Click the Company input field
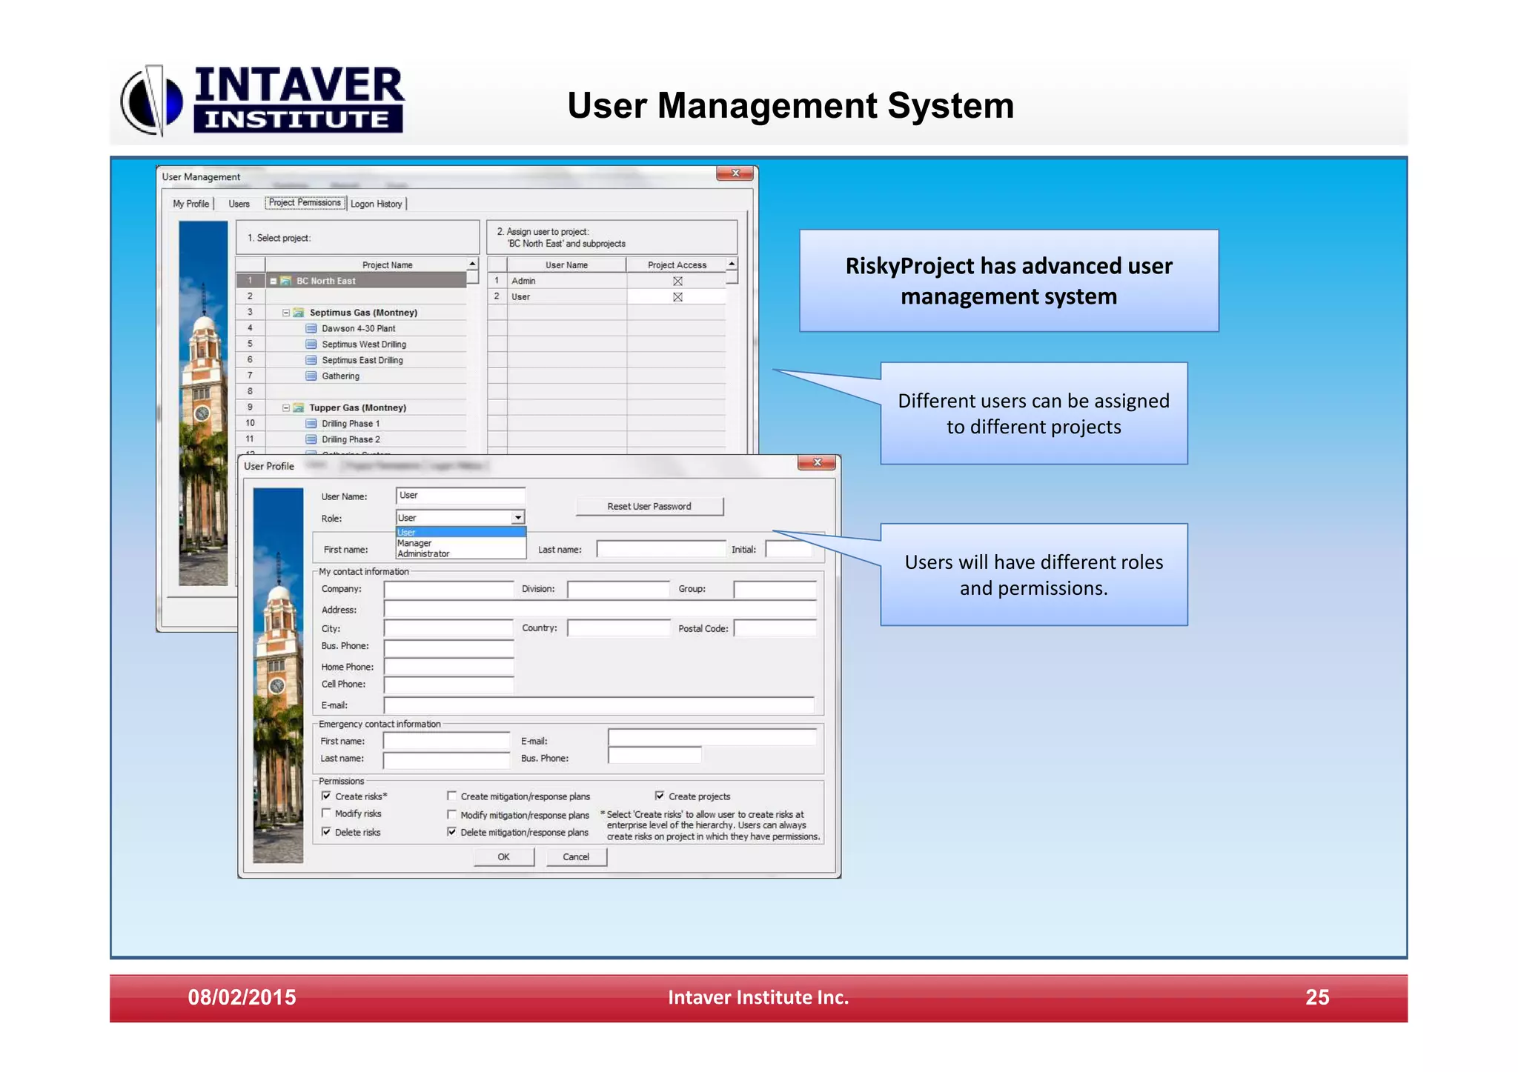 pyautogui.click(x=448, y=590)
